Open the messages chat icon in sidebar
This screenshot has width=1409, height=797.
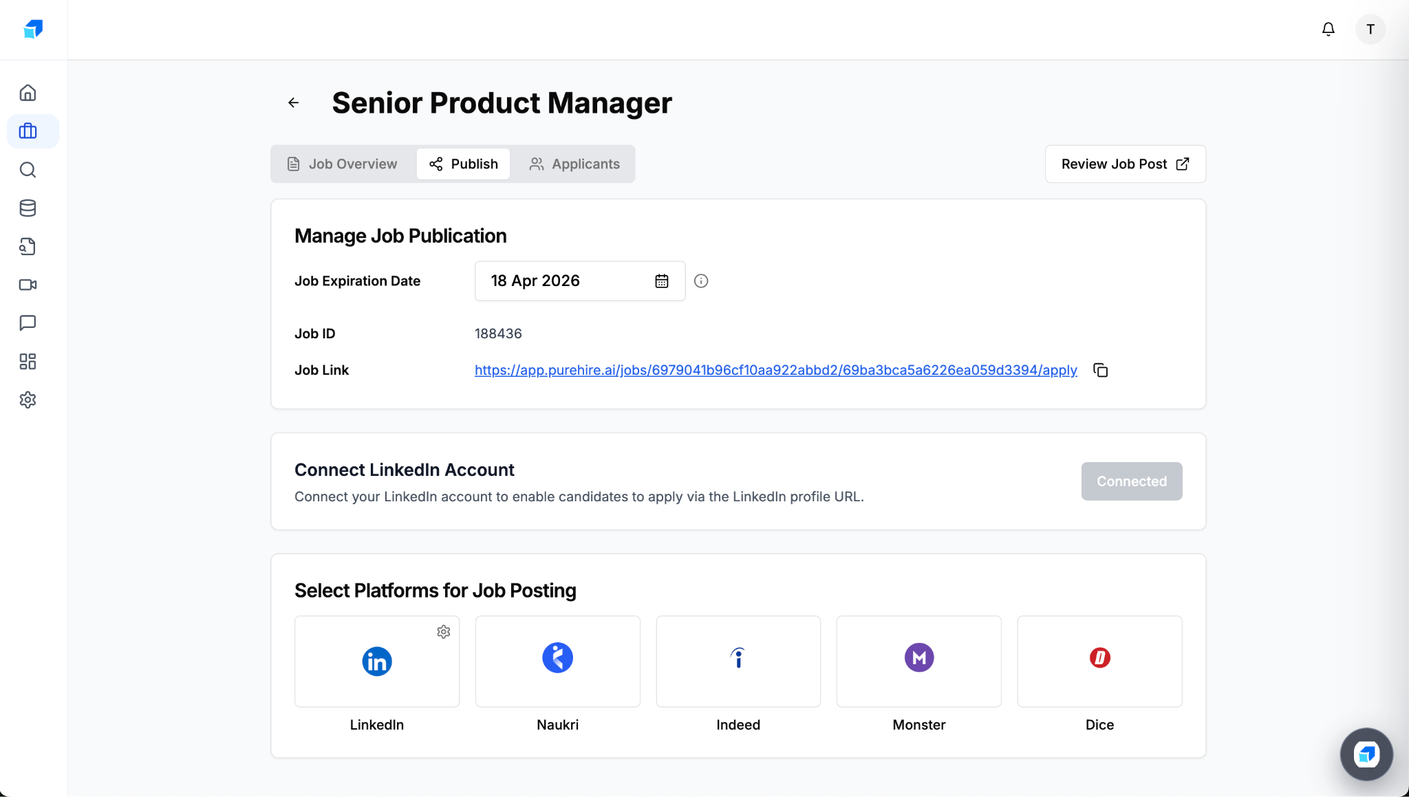28,323
